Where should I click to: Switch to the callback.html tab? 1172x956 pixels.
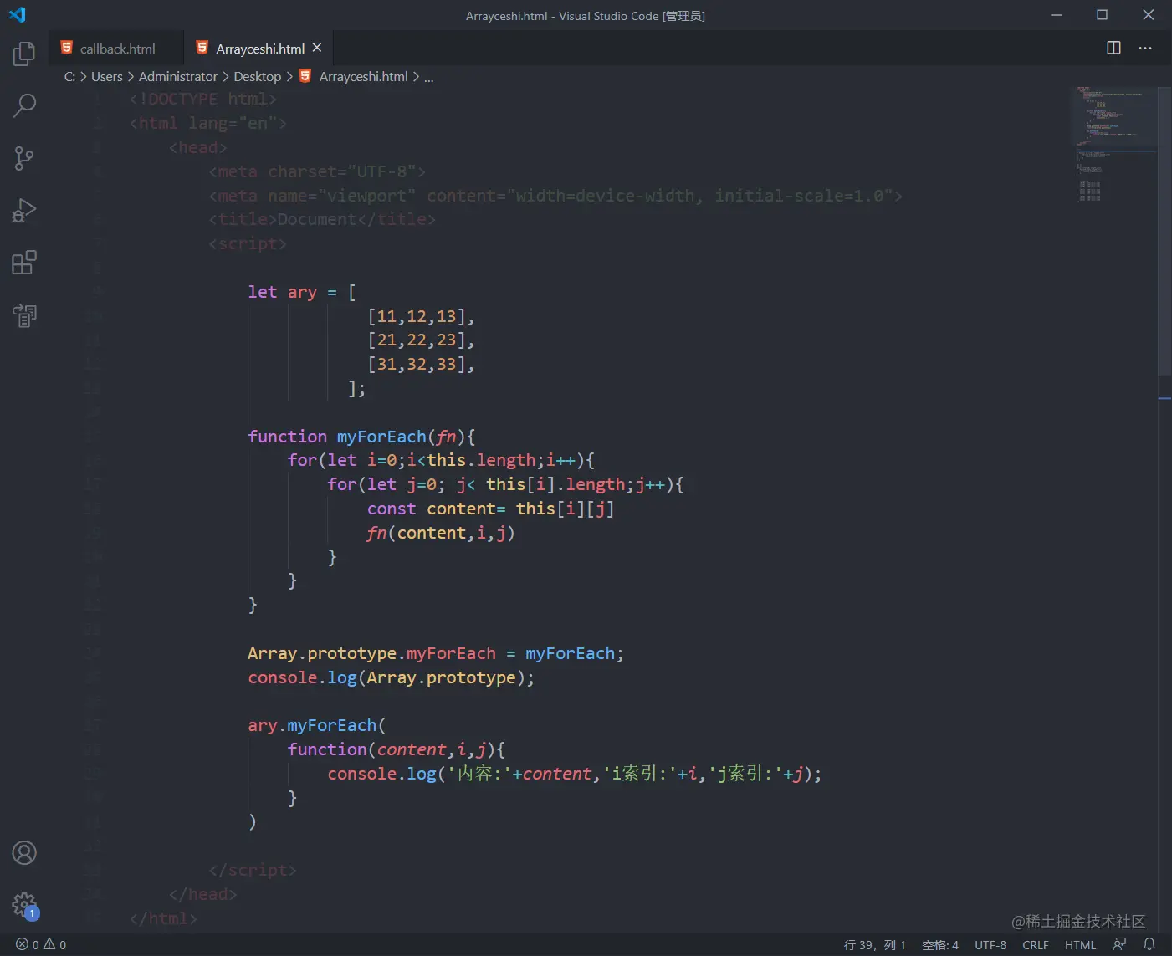[x=115, y=48]
